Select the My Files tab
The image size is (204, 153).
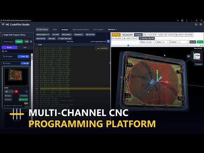(9, 47)
